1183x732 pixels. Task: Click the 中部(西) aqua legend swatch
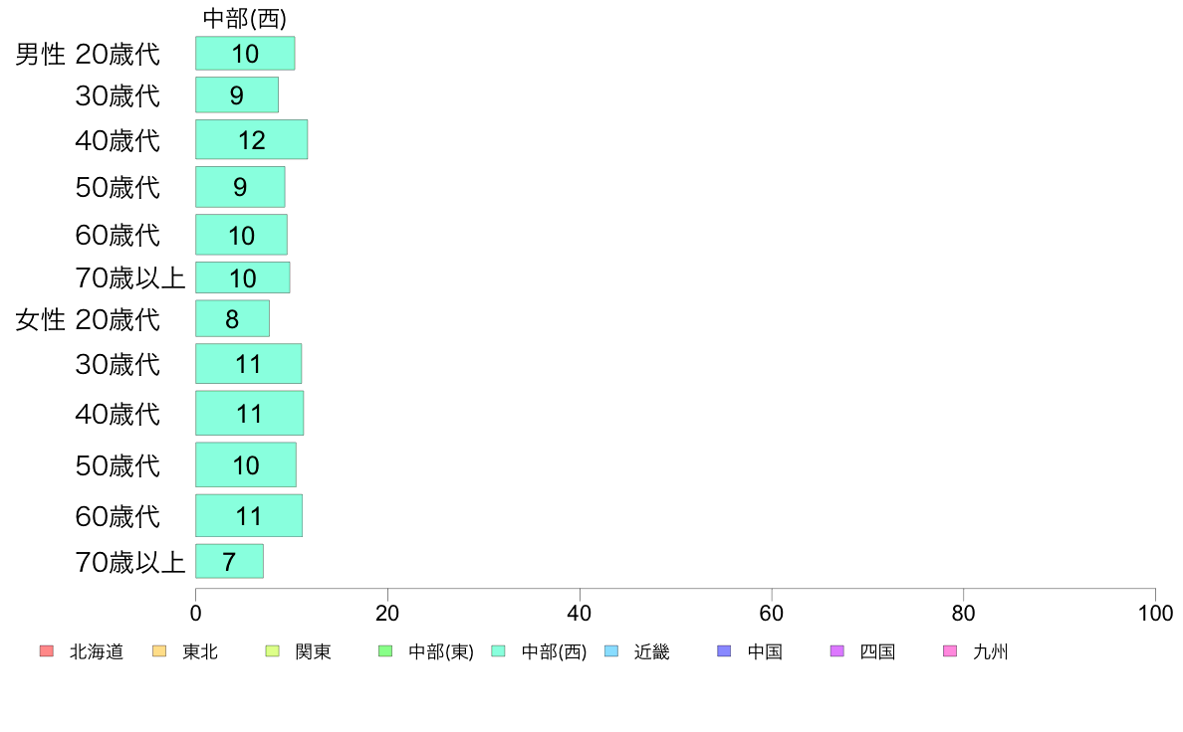click(x=498, y=650)
